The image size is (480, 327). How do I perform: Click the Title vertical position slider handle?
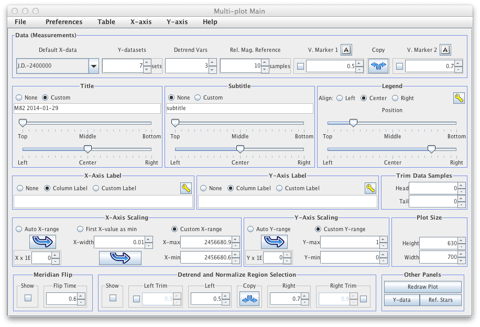coord(23,123)
